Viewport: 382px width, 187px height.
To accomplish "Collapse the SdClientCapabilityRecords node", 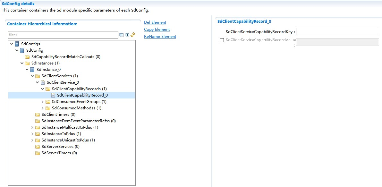I will [42, 89].
